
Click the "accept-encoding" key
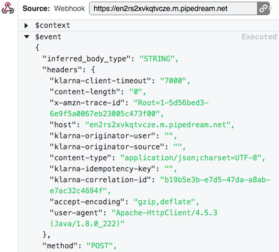pyautogui.click(x=87, y=202)
